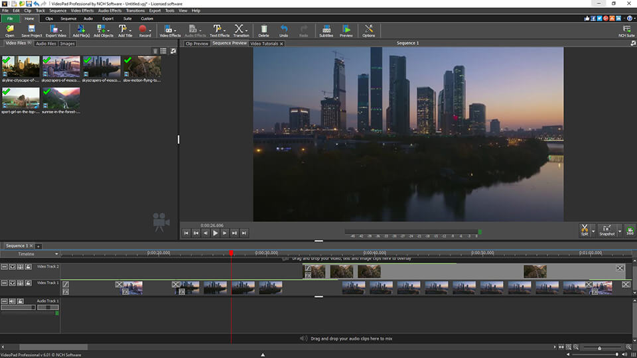Screen dimensions: 637x358
Task: Click the Video Effects toolbar icon
Action: [169, 30]
